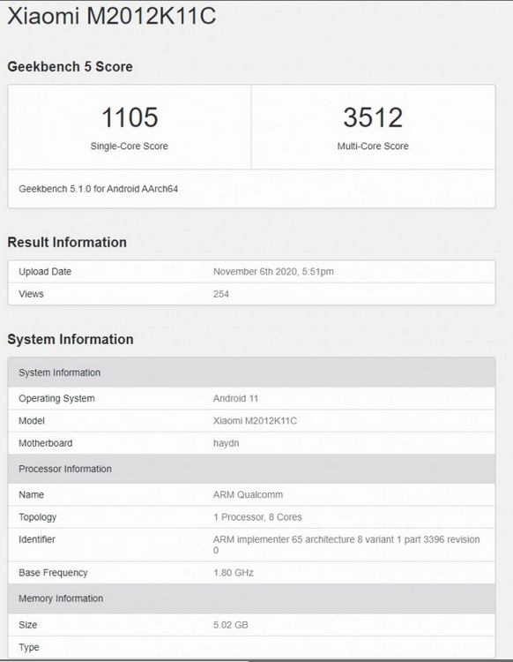Click the ARM Qualcomm processor name
The image size is (513, 662).
coord(248,495)
